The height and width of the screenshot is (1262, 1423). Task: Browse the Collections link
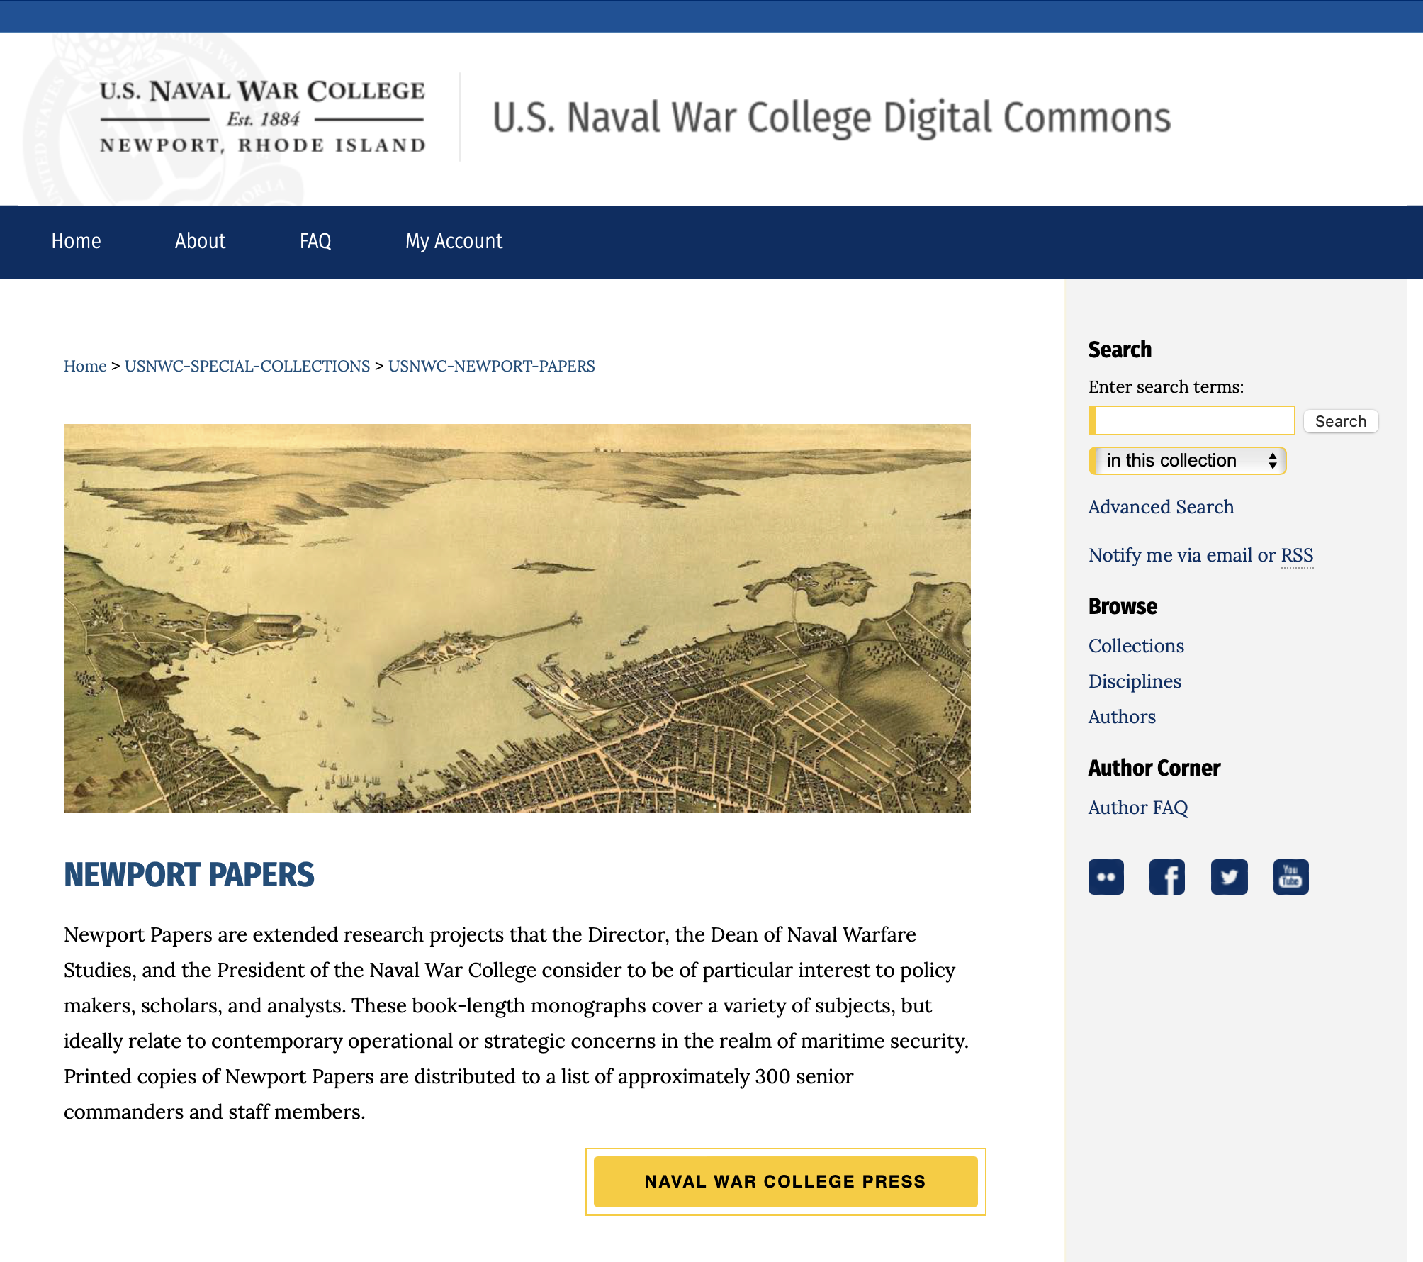tap(1137, 646)
